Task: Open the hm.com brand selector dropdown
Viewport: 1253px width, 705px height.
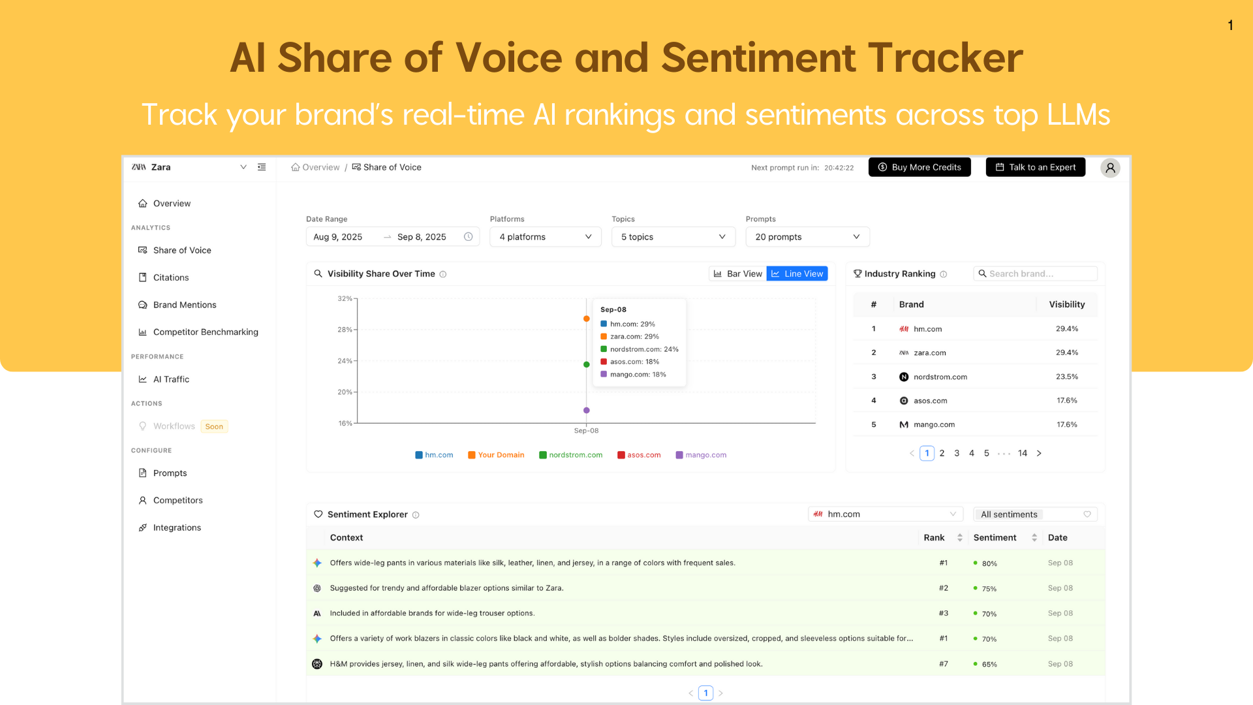Action: pyautogui.click(x=885, y=514)
